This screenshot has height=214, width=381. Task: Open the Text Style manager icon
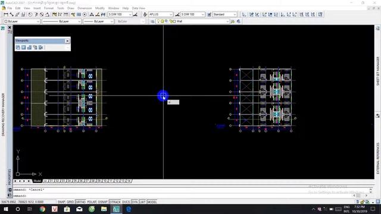[145, 14]
